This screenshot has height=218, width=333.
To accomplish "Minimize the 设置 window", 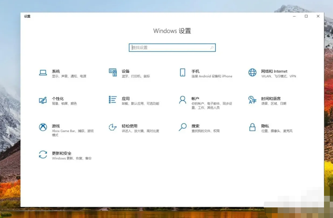I will [x=294, y=16].
